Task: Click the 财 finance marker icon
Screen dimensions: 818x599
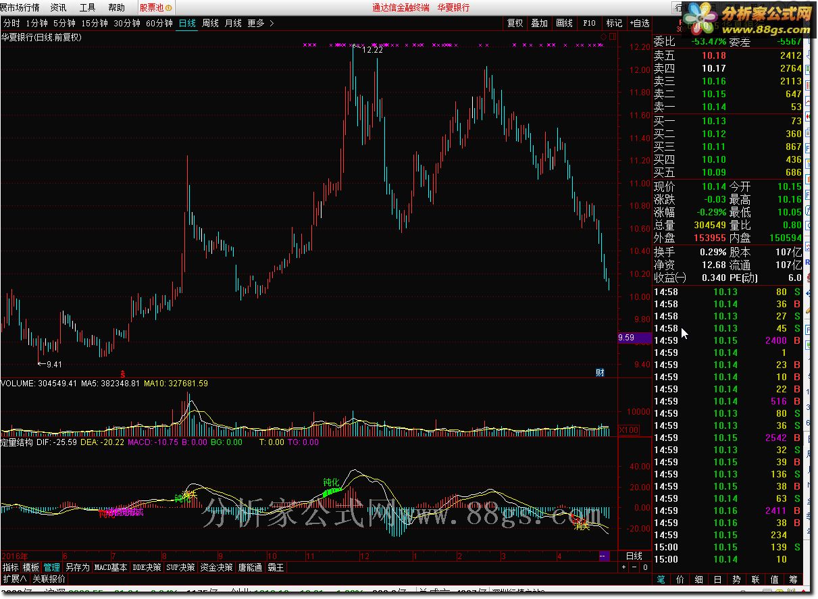Action: (599, 372)
